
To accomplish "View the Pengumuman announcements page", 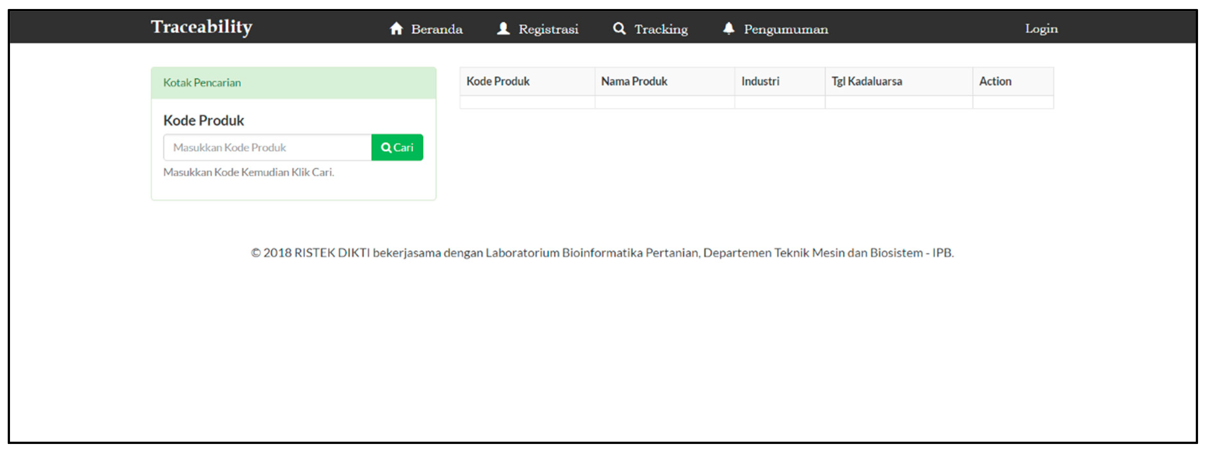I will pyautogui.click(x=786, y=29).
